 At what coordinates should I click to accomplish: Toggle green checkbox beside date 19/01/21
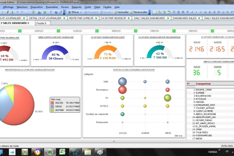(x=174, y=31)
